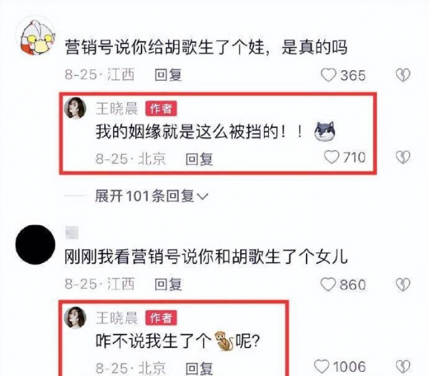The image size is (429, 376).
Task: Reply to the first comment about 胡歌
Action: click(168, 75)
